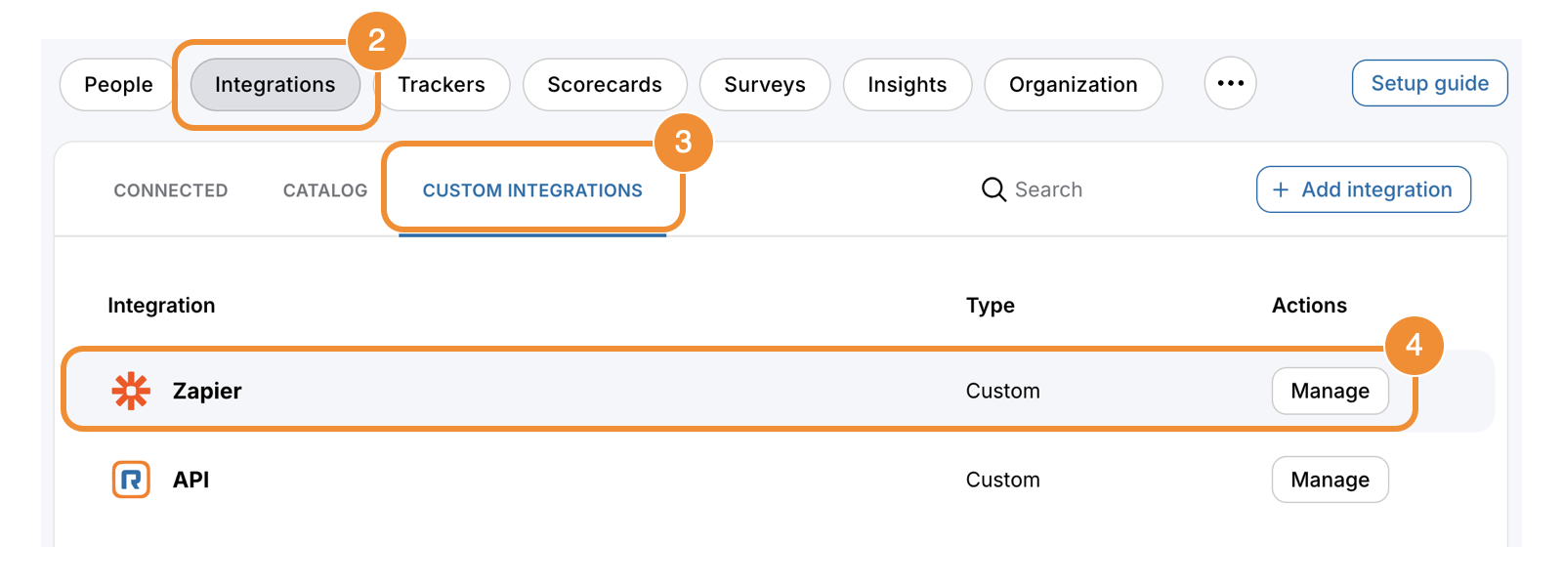Screen dimensions: 1563x586
Task: Open the Insights tab
Action: coord(908,85)
